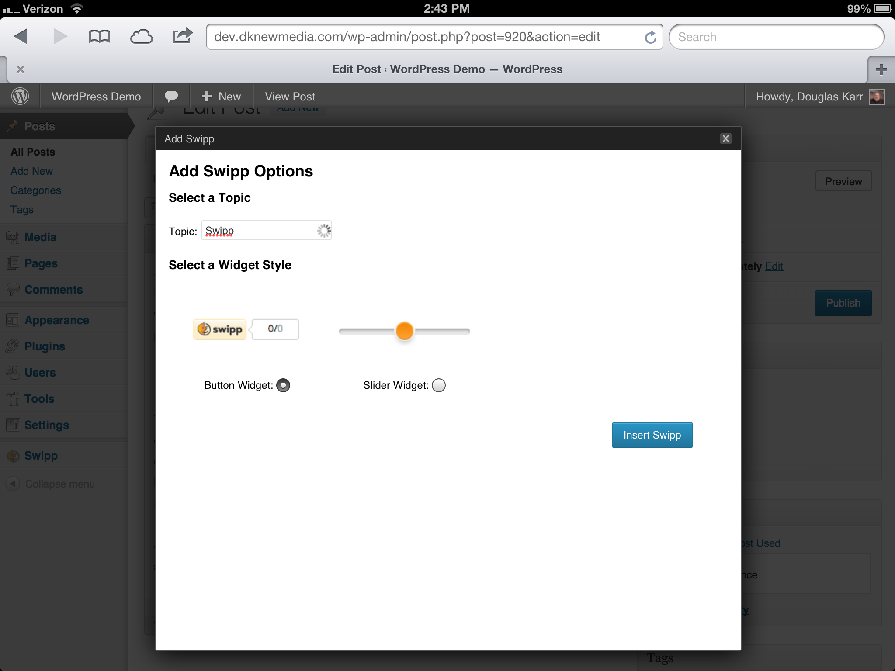Open a new Safari tab
Screen dimensions: 895x671
(x=881, y=69)
